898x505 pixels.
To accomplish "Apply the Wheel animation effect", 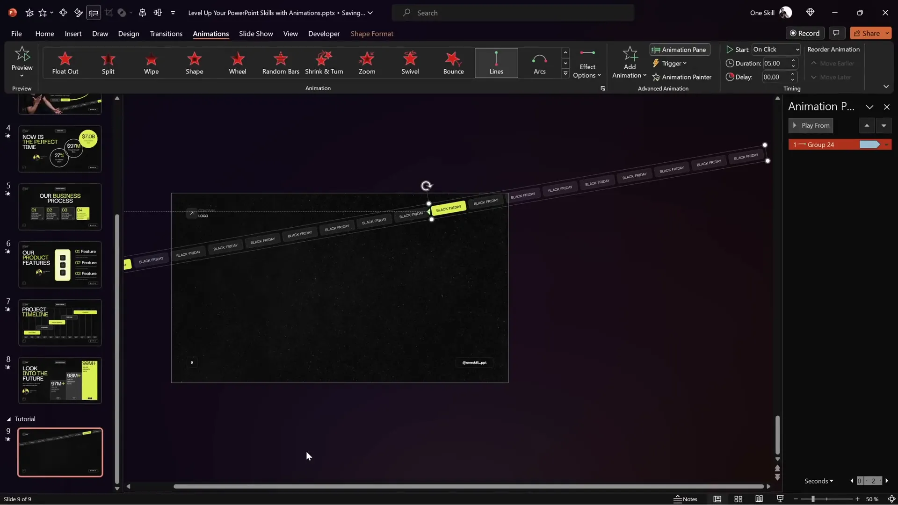I will (237, 63).
